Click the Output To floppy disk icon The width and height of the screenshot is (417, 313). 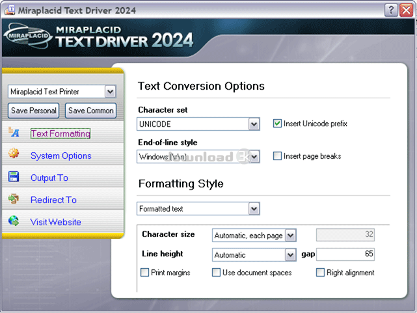click(14, 177)
